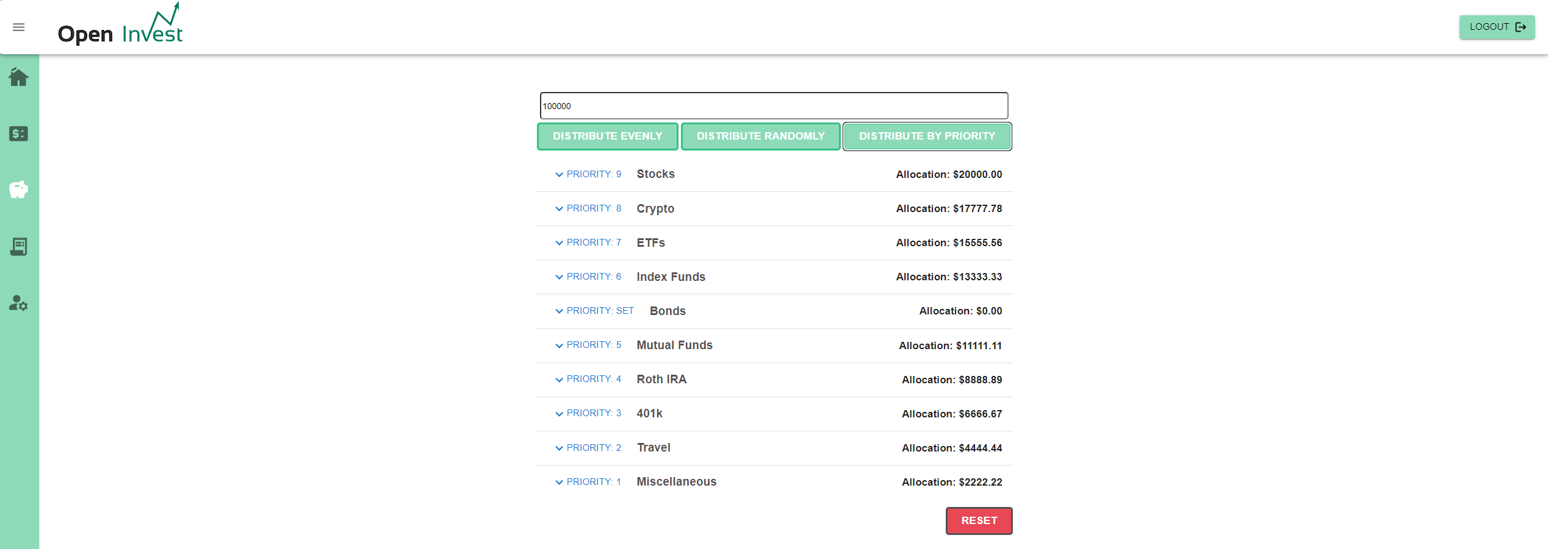Screen dimensions: 1548x549
Task: Open the PRIORITY: 5 dropdown for Mutual Funds
Action: click(x=588, y=345)
